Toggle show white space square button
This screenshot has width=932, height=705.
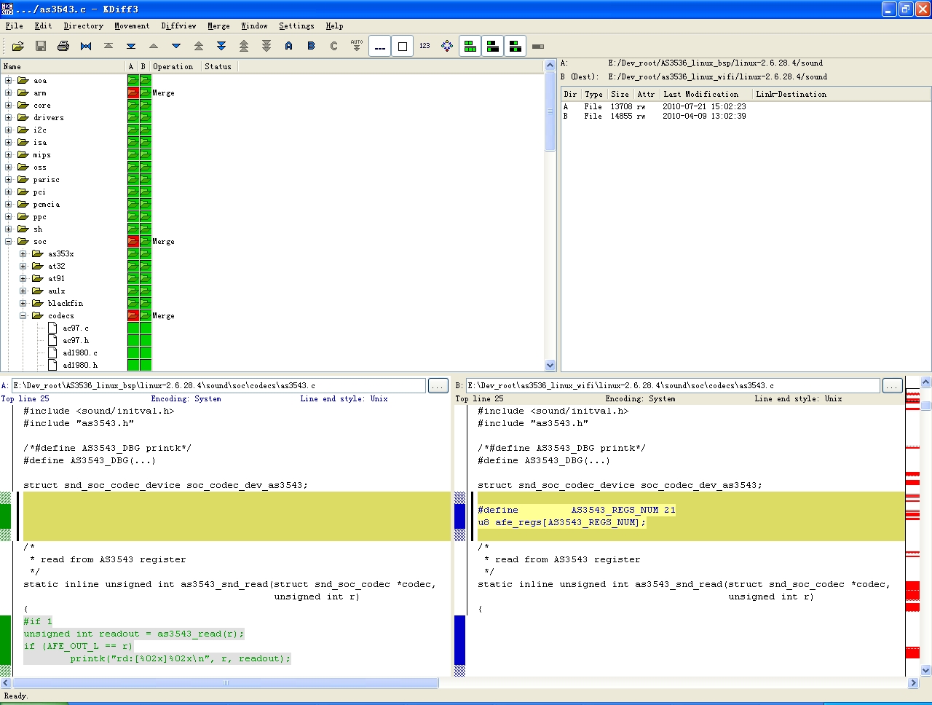tap(402, 46)
